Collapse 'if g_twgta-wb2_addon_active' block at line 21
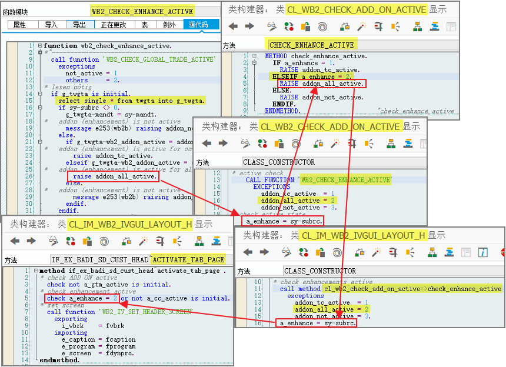This screenshot has width=506, height=367. click(x=40, y=142)
